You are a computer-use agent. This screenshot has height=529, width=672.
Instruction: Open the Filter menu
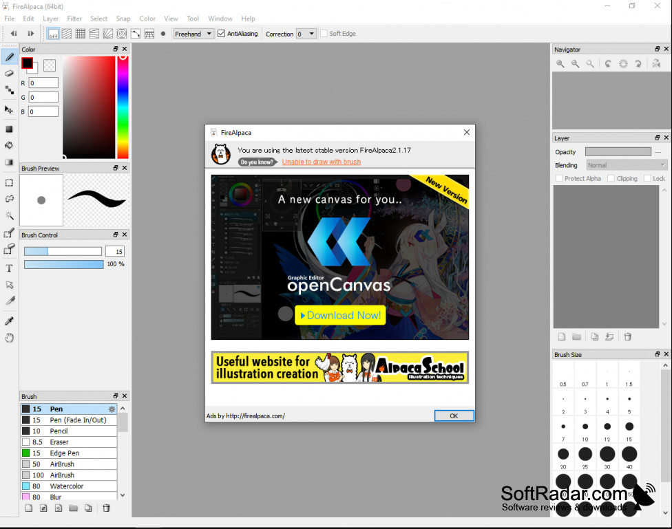tap(74, 19)
